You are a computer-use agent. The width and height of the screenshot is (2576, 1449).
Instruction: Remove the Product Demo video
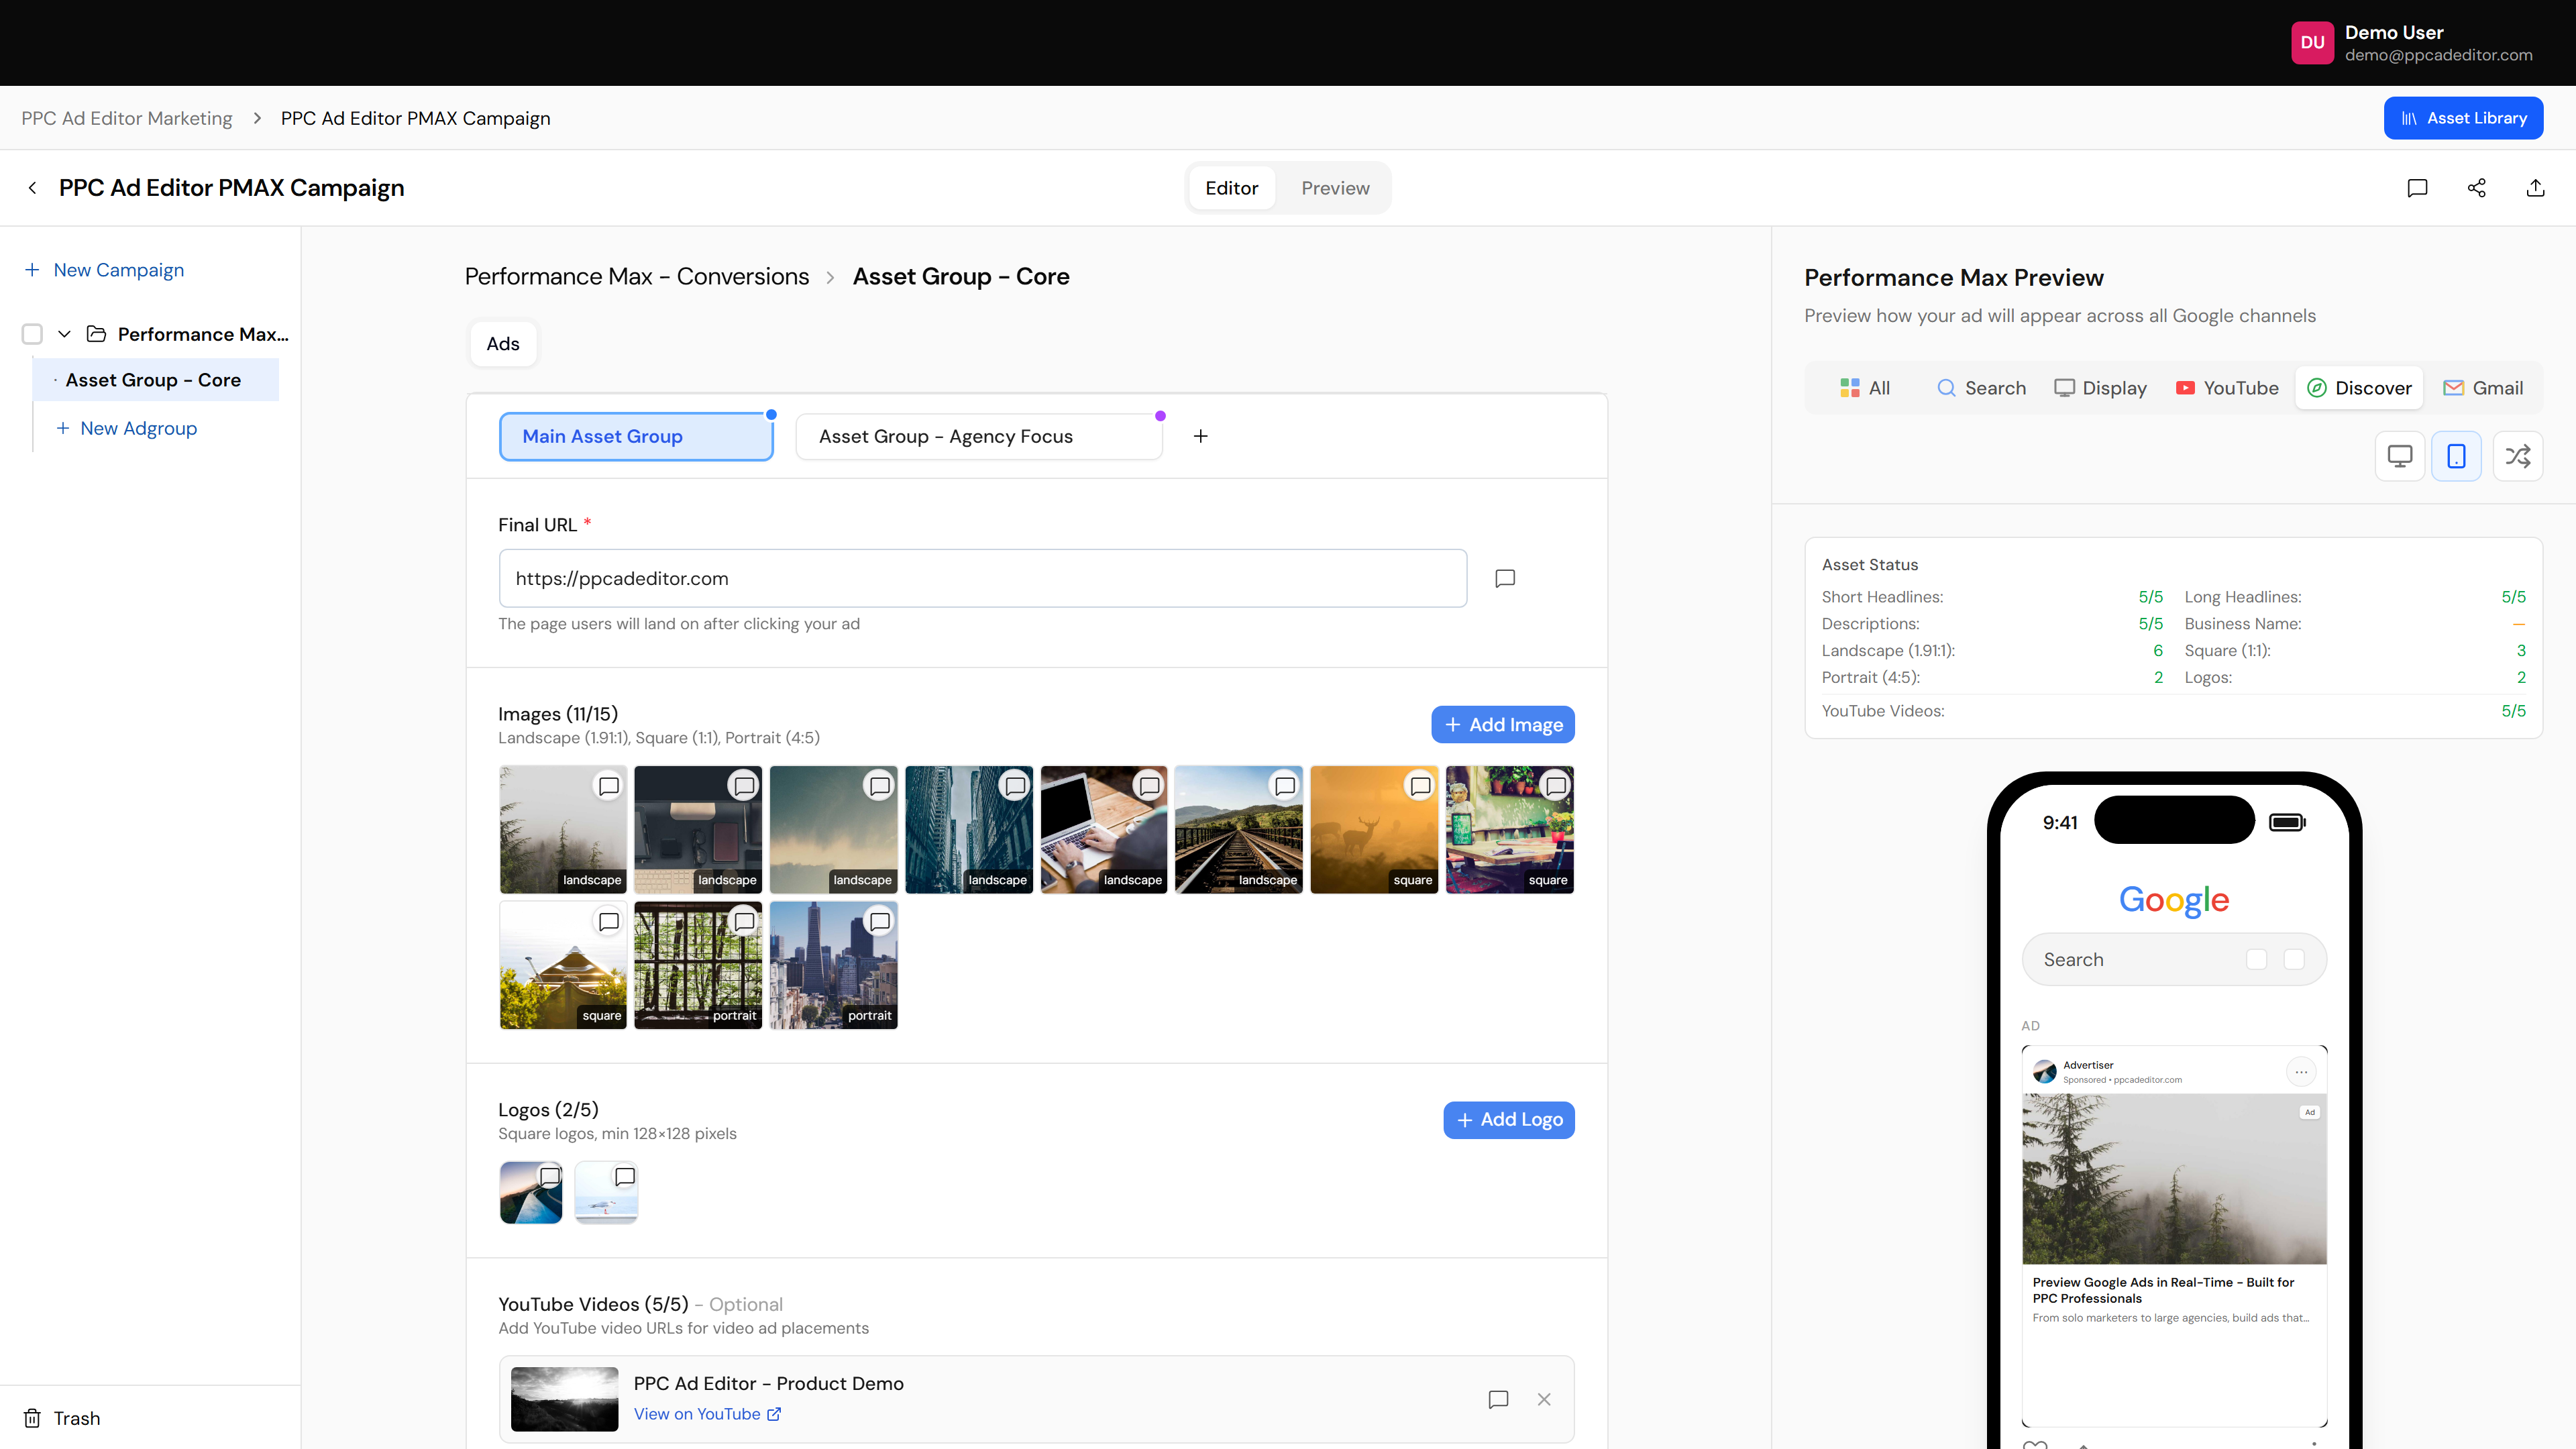1544,1399
